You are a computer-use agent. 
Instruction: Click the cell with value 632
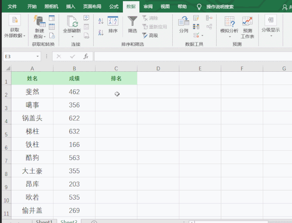point(74,131)
